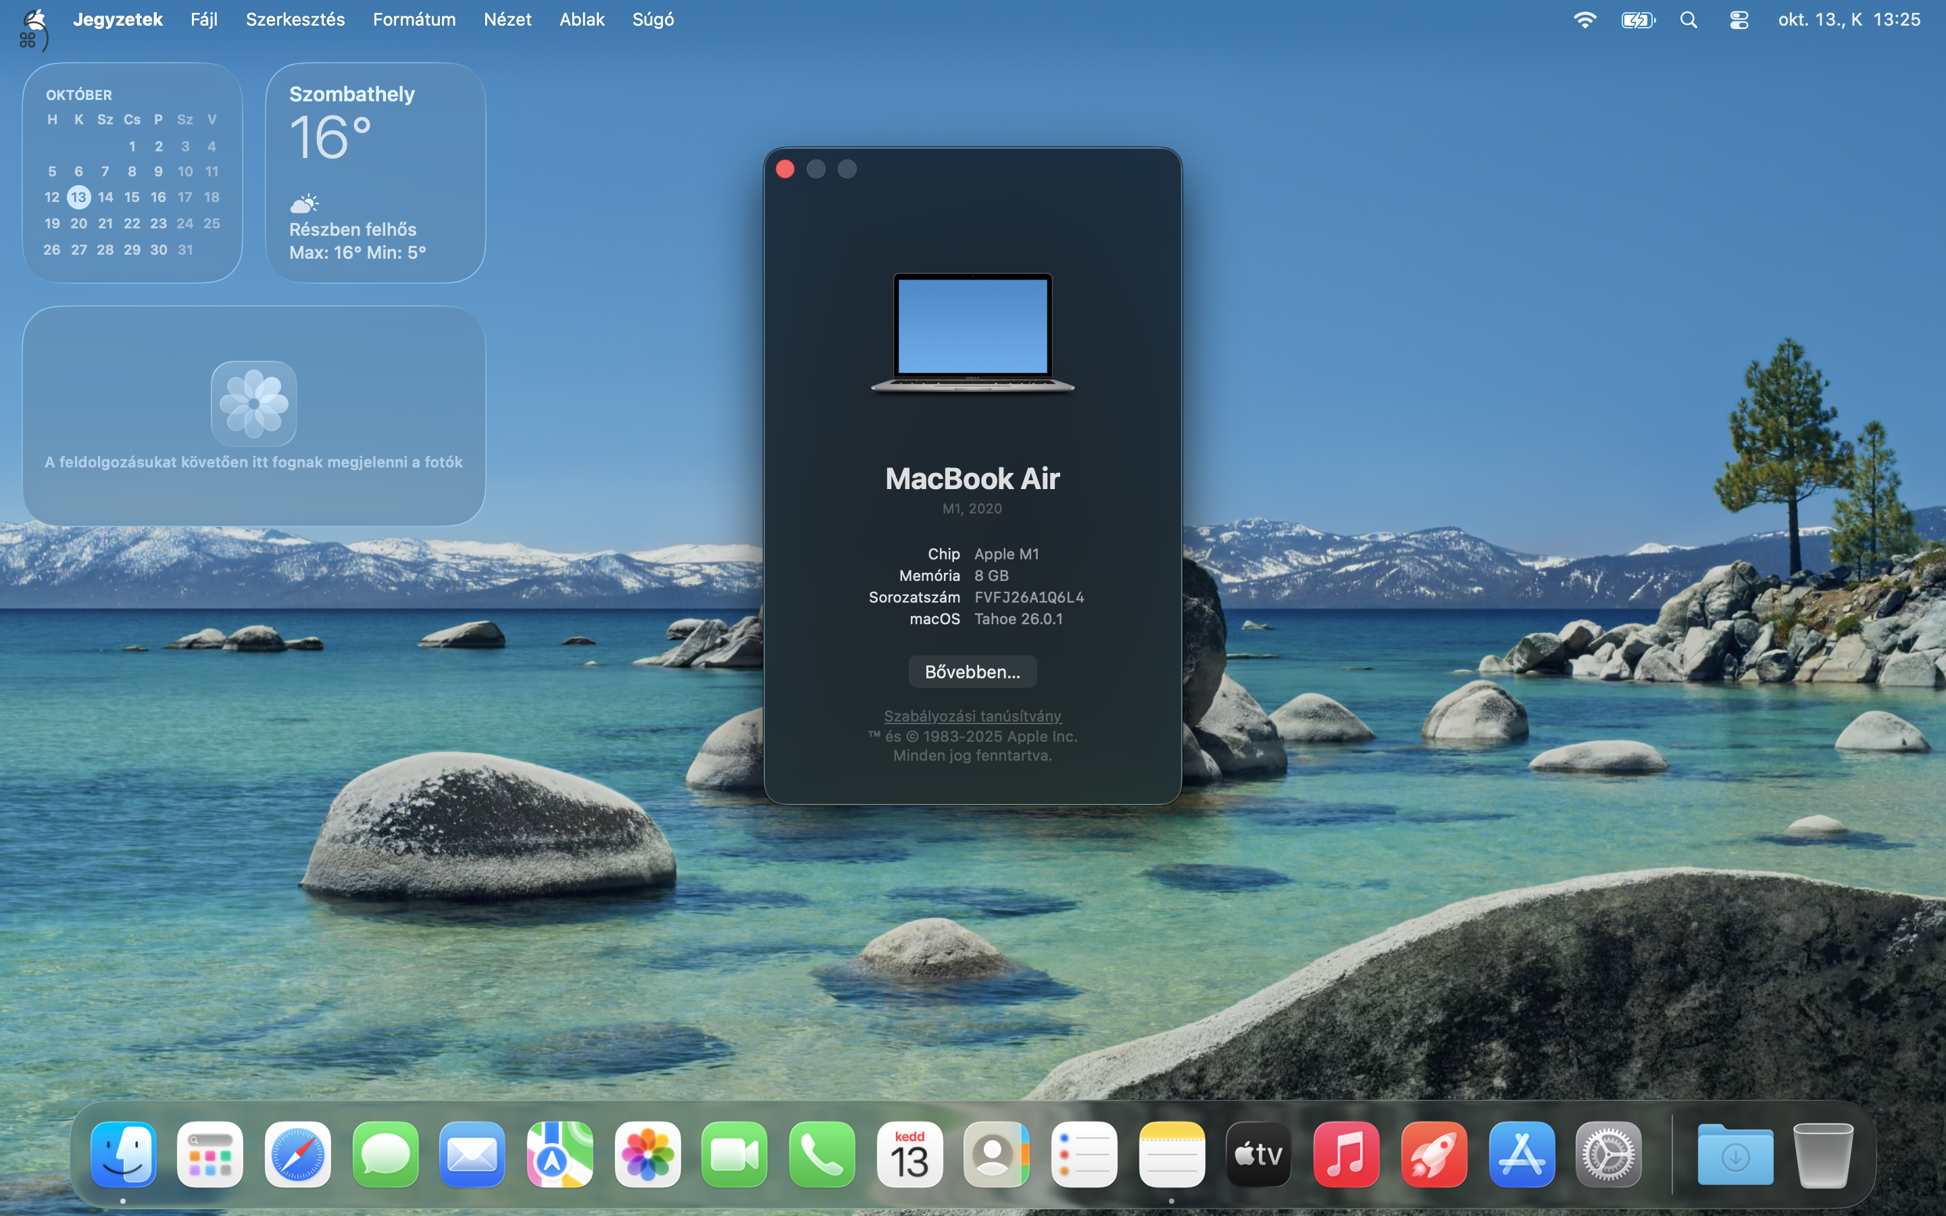Screen dimensions: 1946x1216
Task: Launch Apple TV from Dock
Action: pos(1259,1154)
